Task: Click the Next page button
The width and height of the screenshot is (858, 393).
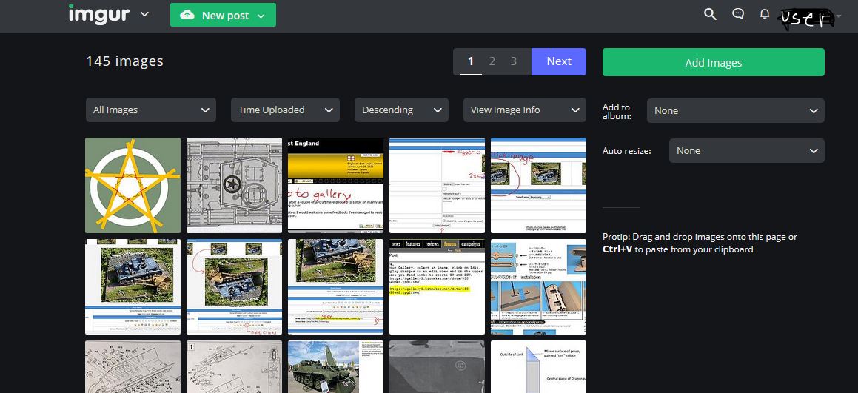Action: [558, 61]
